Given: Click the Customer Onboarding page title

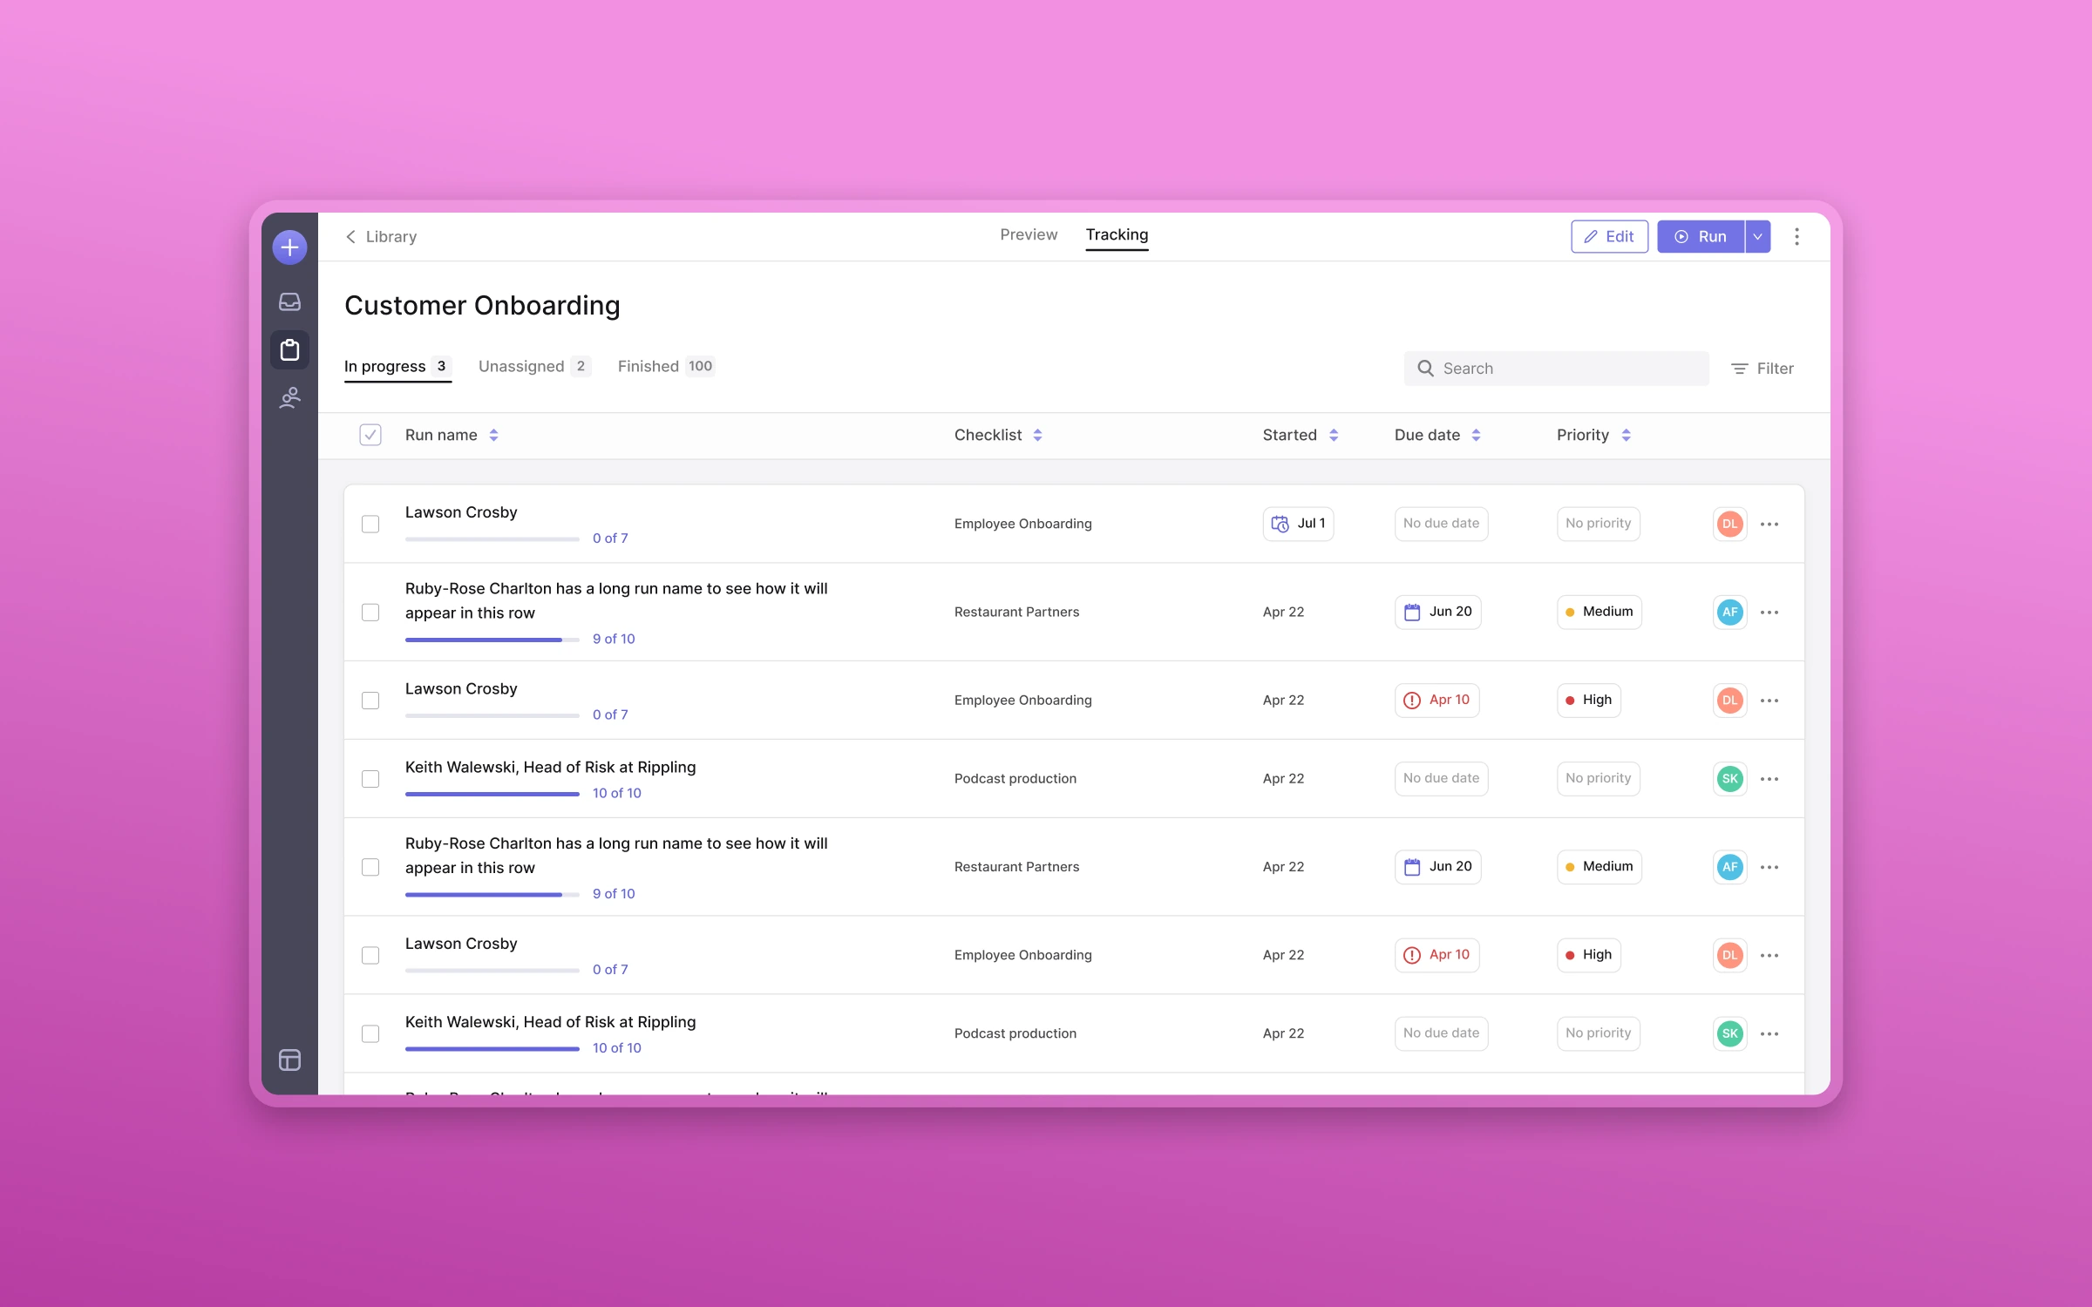Looking at the screenshot, I should tap(482, 306).
